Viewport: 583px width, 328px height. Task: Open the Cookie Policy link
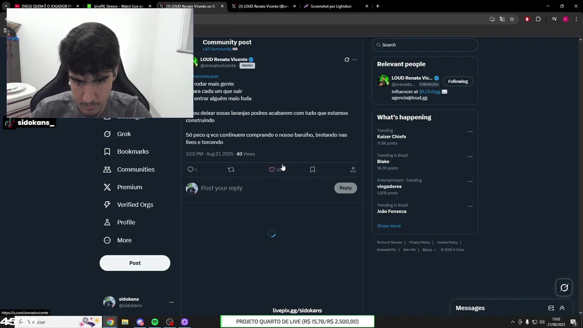pos(447,242)
